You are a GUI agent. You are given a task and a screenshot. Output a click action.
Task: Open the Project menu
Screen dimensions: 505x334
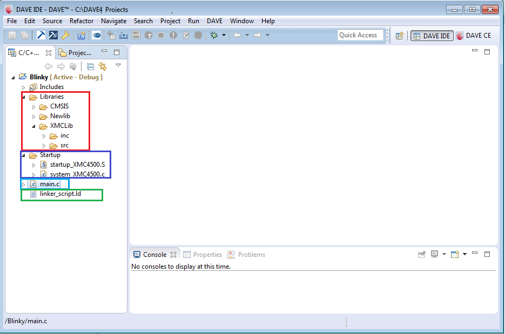tap(170, 21)
